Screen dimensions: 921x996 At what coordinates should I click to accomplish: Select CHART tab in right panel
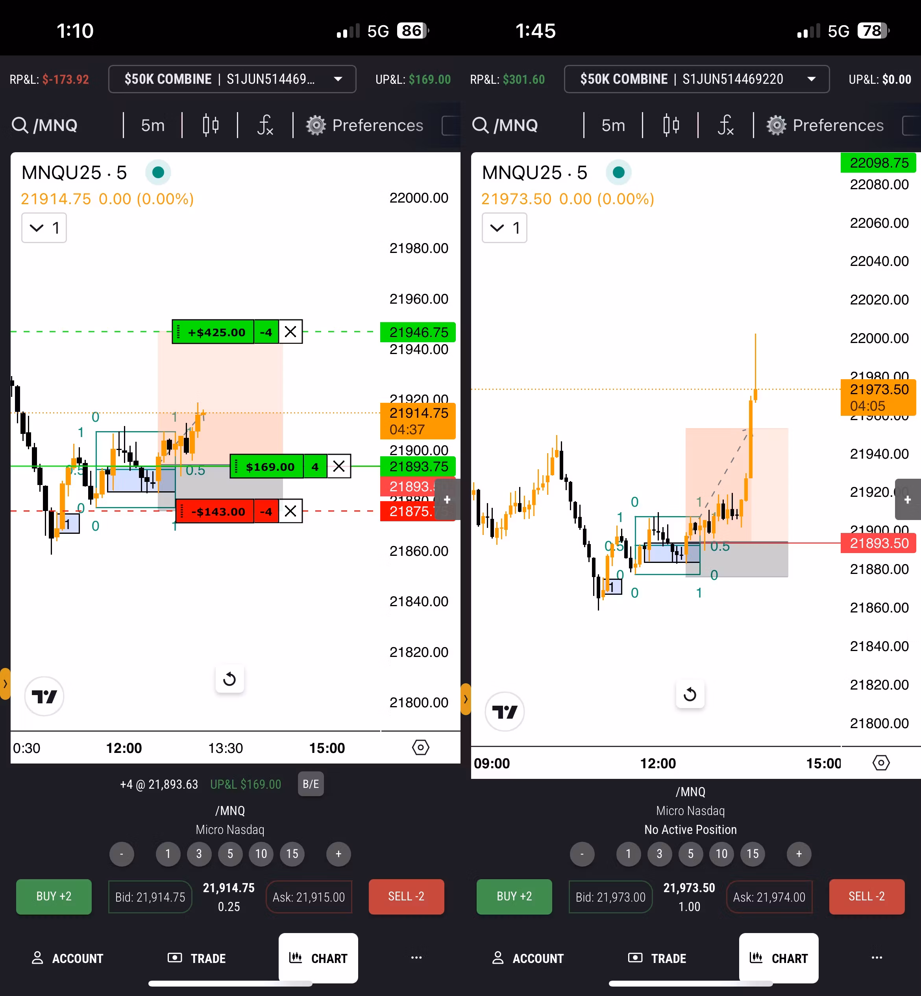tap(779, 958)
